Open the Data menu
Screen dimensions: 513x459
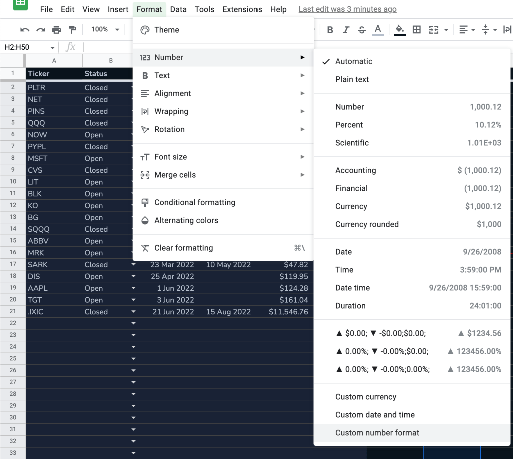click(x=178, y=9)
